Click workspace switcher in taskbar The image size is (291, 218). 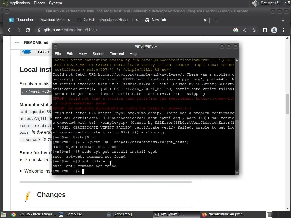click(x=269, y=215)
